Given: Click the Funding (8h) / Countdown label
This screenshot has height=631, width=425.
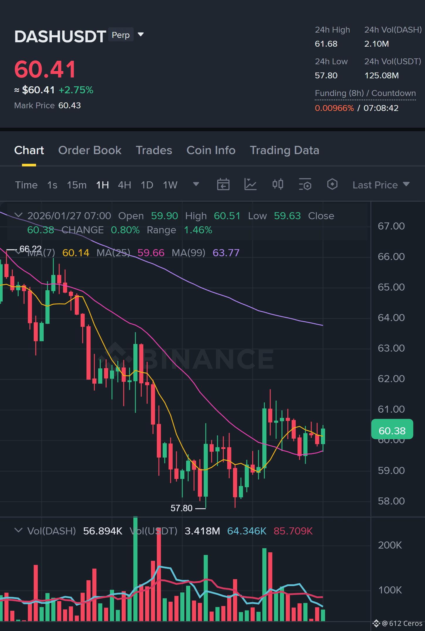Looking at the screenshot, I should [365, 93].
